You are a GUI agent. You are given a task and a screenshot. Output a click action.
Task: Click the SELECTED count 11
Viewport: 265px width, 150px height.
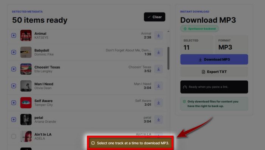(x=186, y=47)
